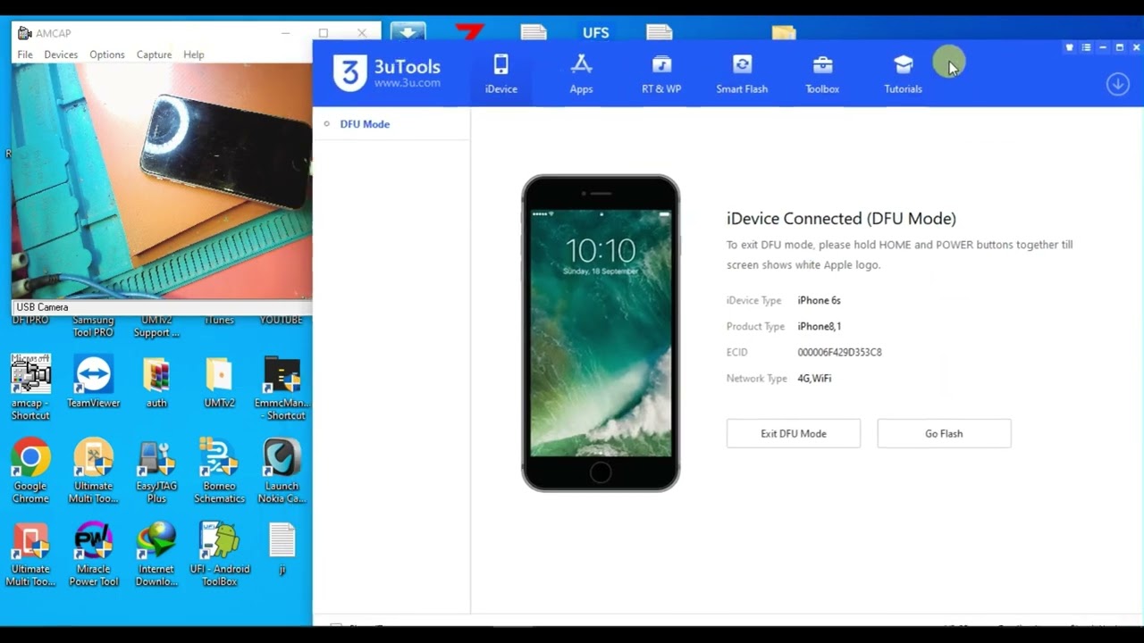Open the File menu in AMCAP
The image size is (1144, 643).
click(x=25, y=54)
